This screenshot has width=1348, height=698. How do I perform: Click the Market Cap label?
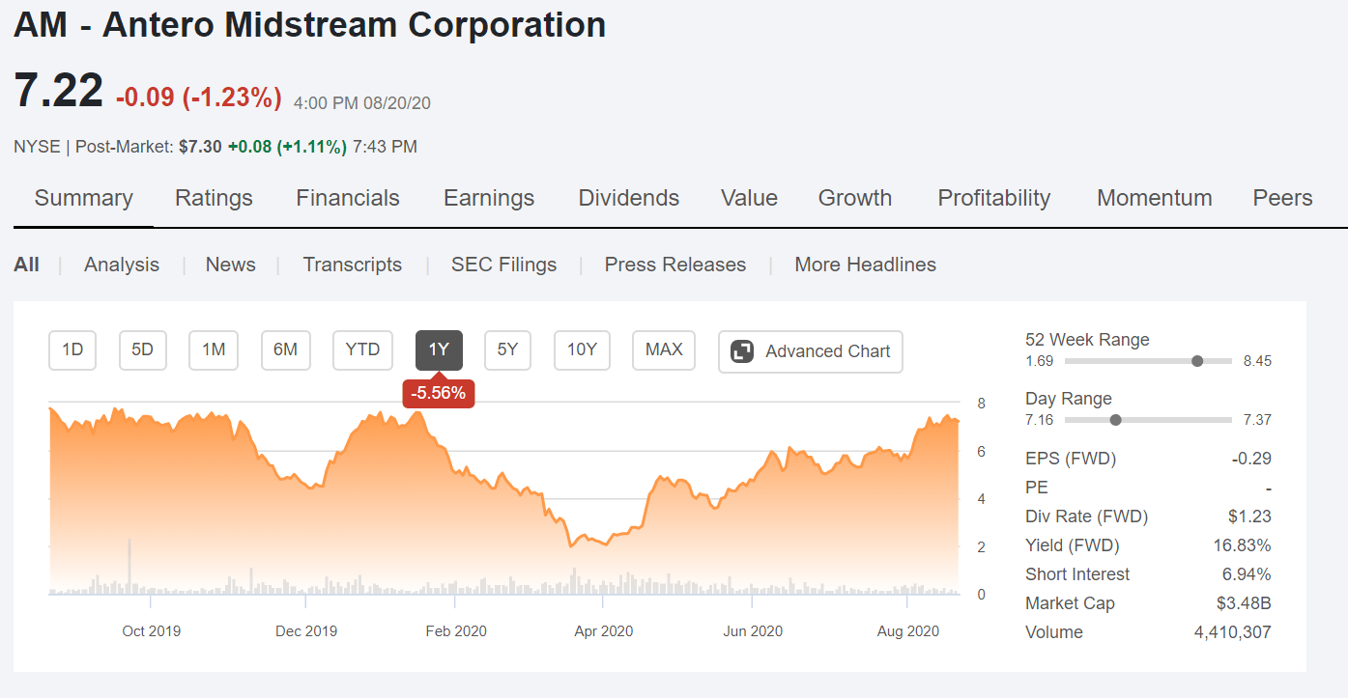click(1070, 603)
